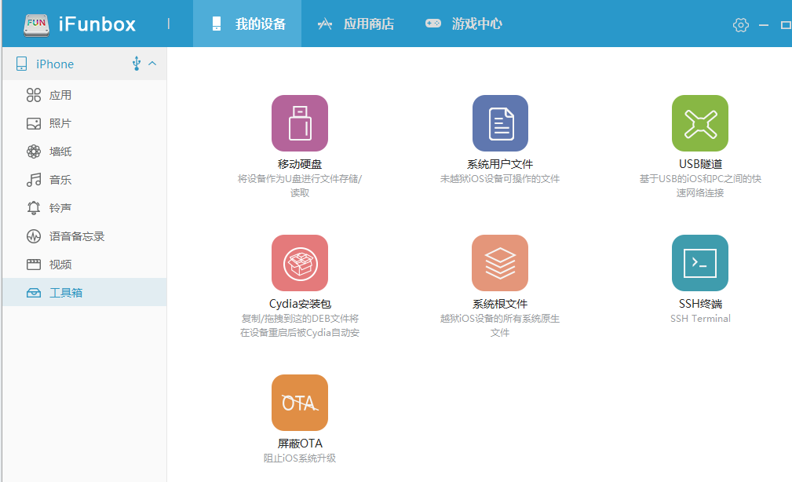Click the '未越狱iOS设备可操作的文件' description text
Viewport: 792px width, 482px height.
(500, 179)
